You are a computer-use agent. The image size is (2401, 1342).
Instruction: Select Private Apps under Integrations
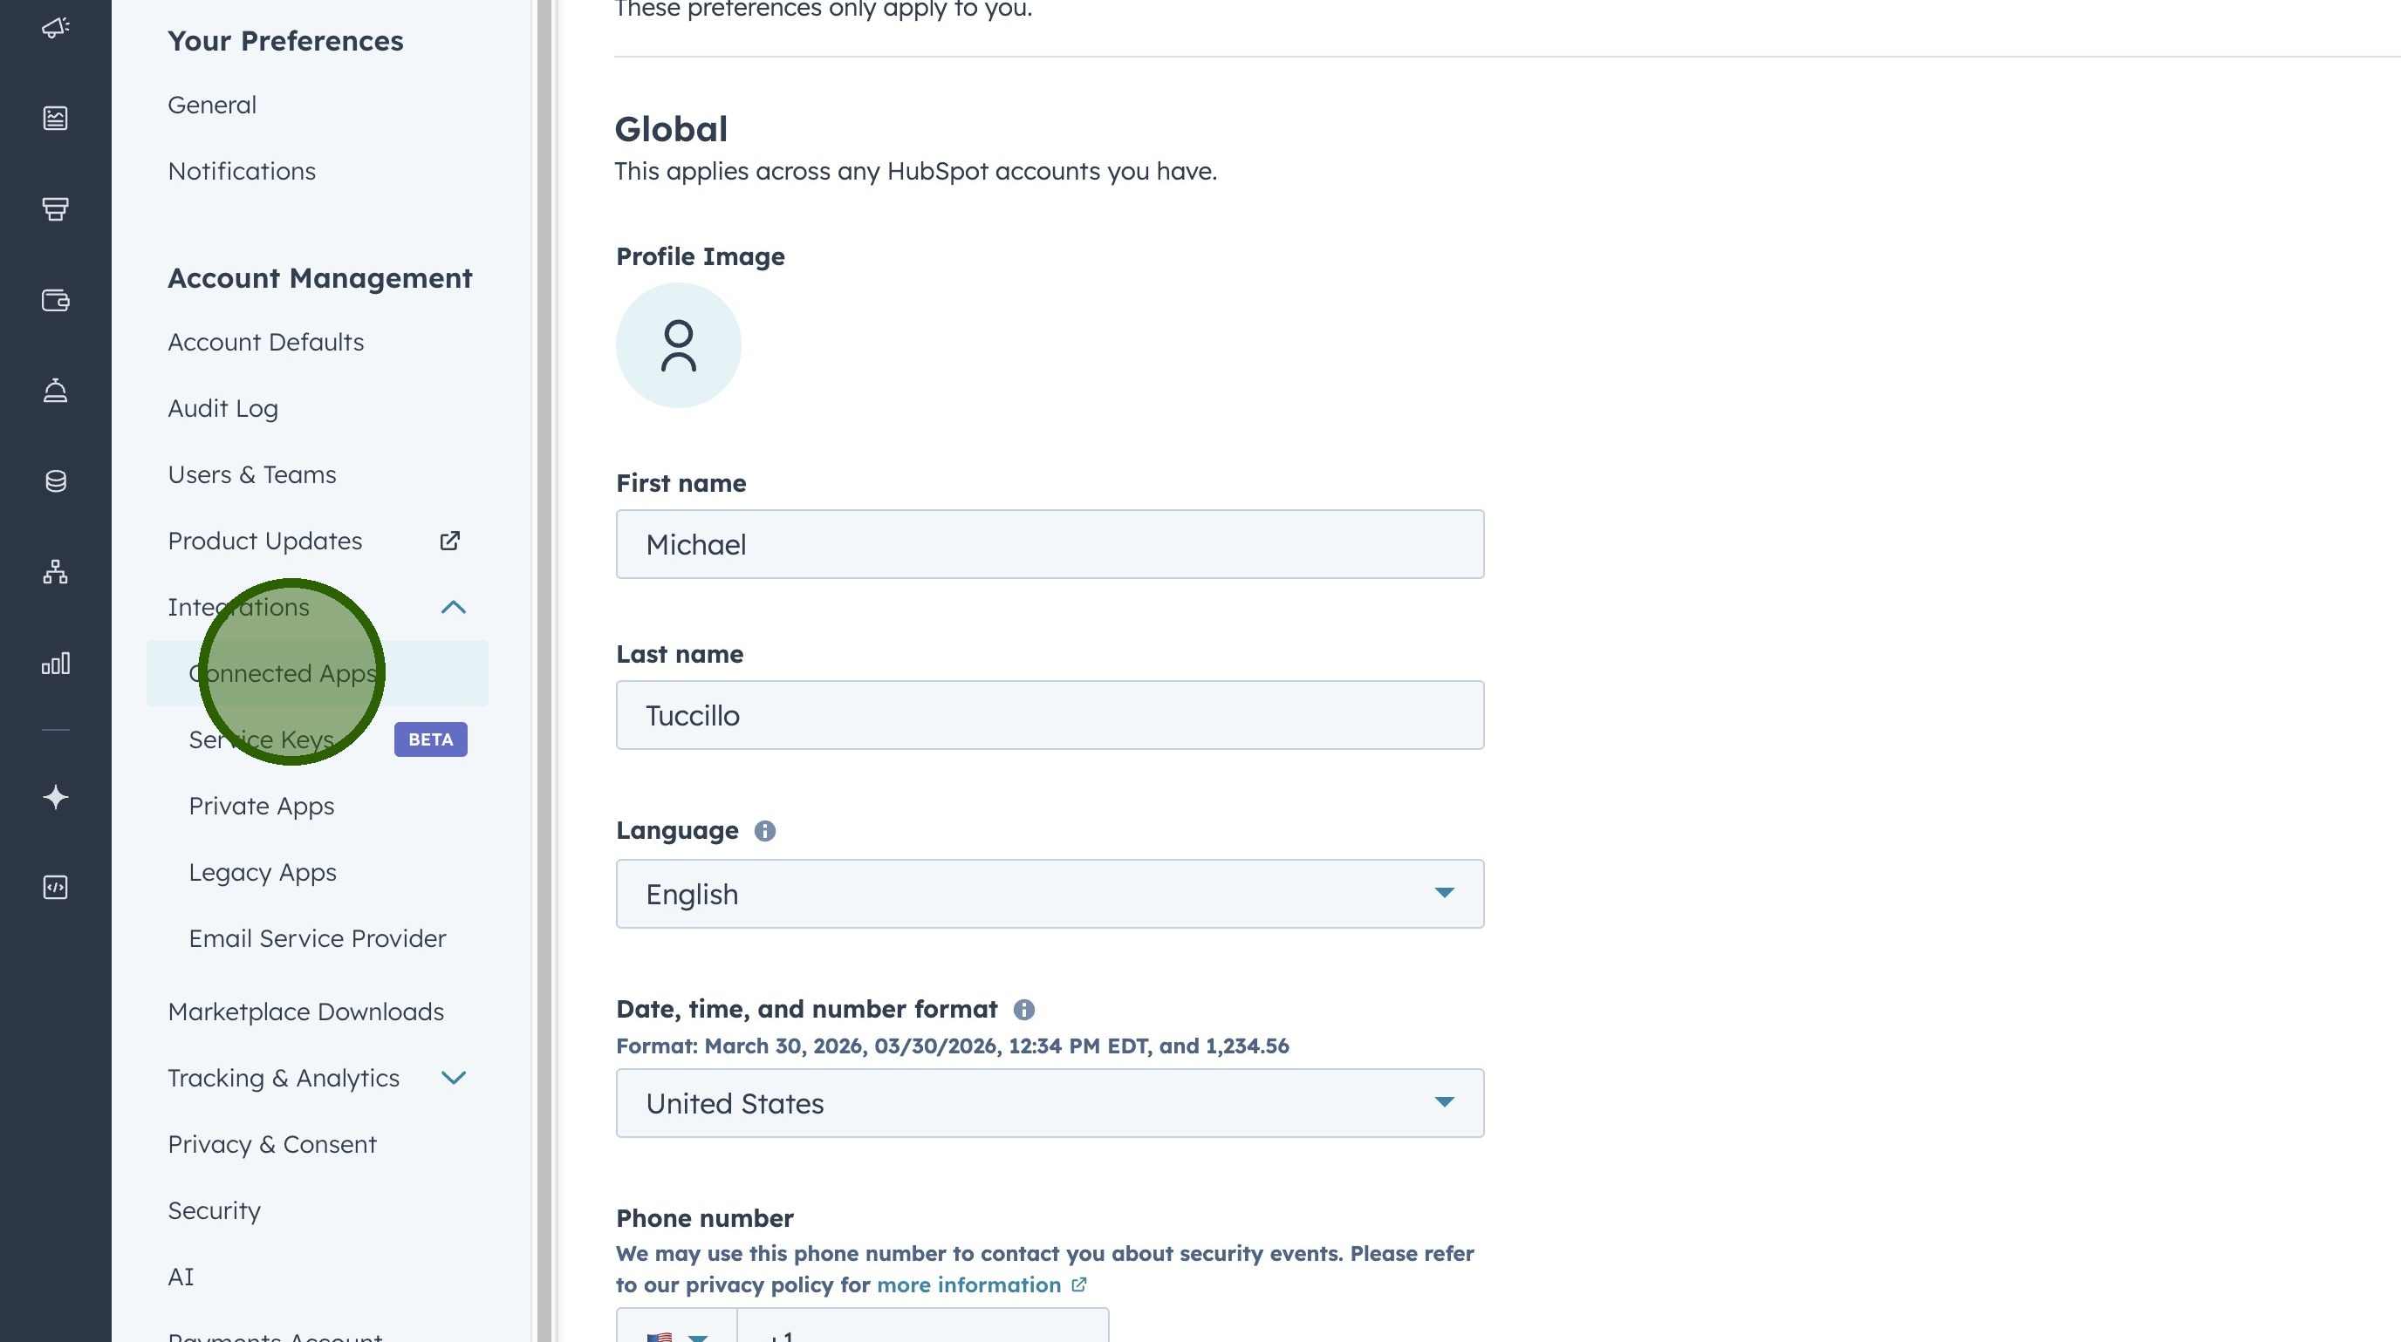[261, 806]
